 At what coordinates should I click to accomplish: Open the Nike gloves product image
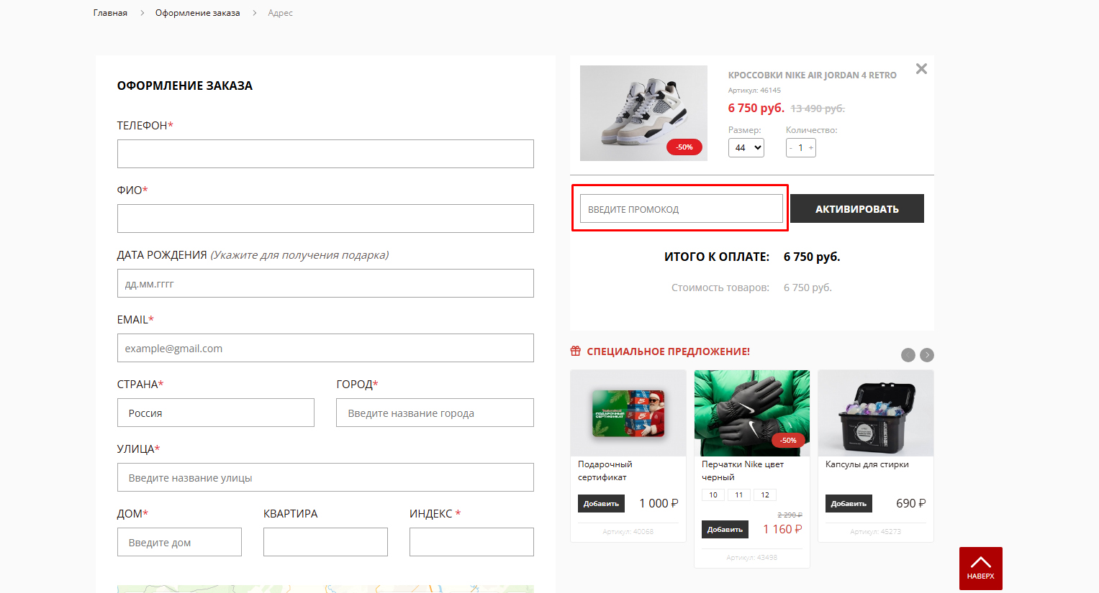(x=752, y=413)
